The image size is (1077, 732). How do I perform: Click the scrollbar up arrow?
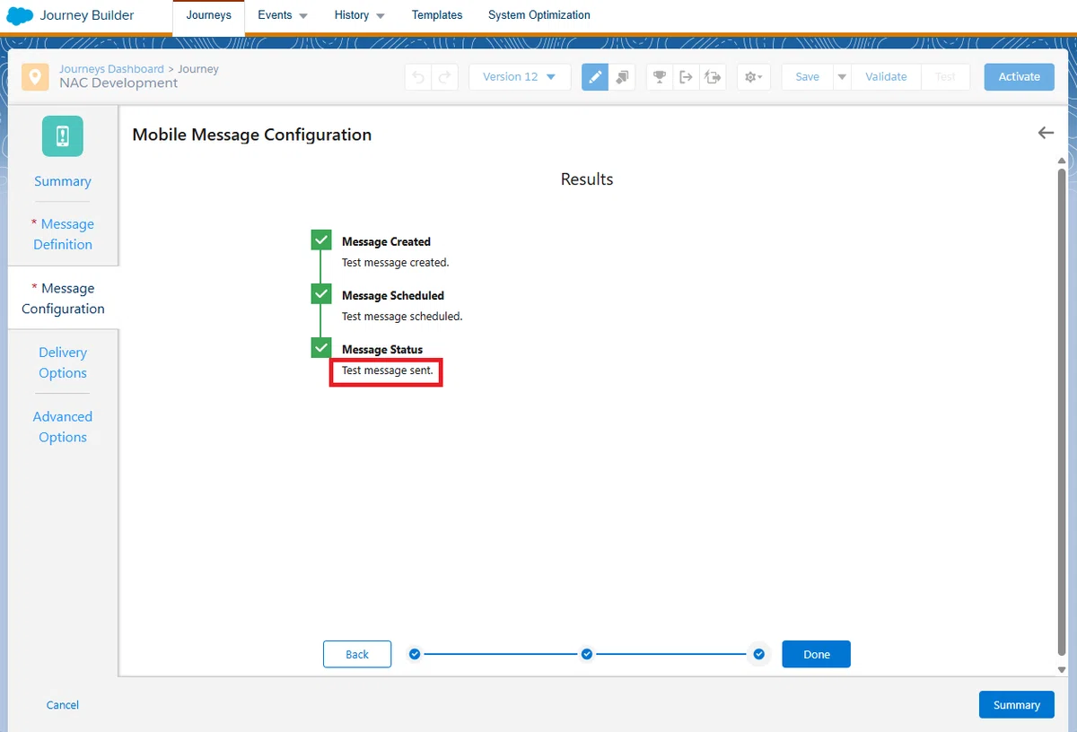1062,160
